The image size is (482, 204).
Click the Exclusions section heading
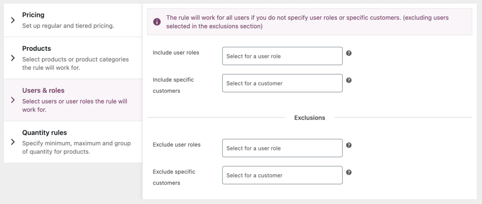point(309,118)
